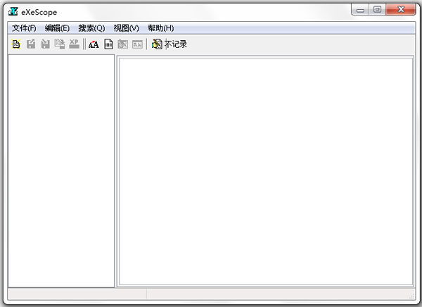The width and height of the screenshot is (422, 307).
Task: Open the 视图(V) menu
Action: pos(126,28)
